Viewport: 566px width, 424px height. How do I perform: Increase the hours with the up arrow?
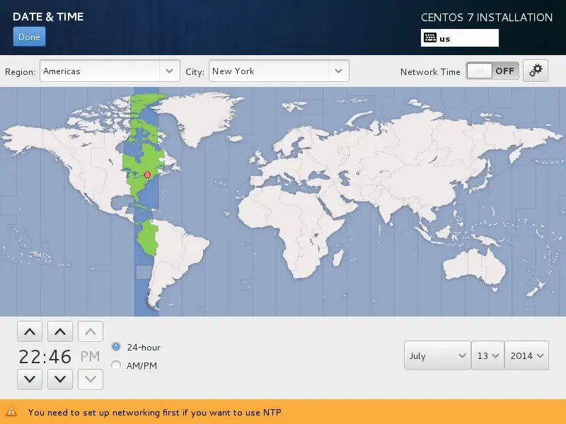30,331
